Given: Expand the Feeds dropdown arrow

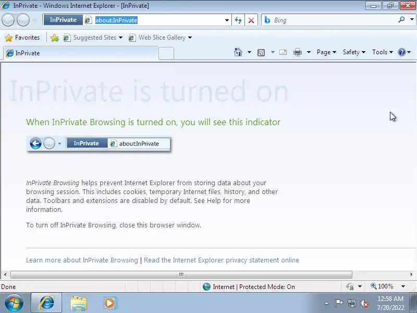Looking at the screenshot, I should pyautogui.click(x=273, y=52).
